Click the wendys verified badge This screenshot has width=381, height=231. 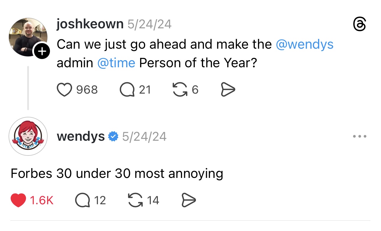[x=113, y=137]
